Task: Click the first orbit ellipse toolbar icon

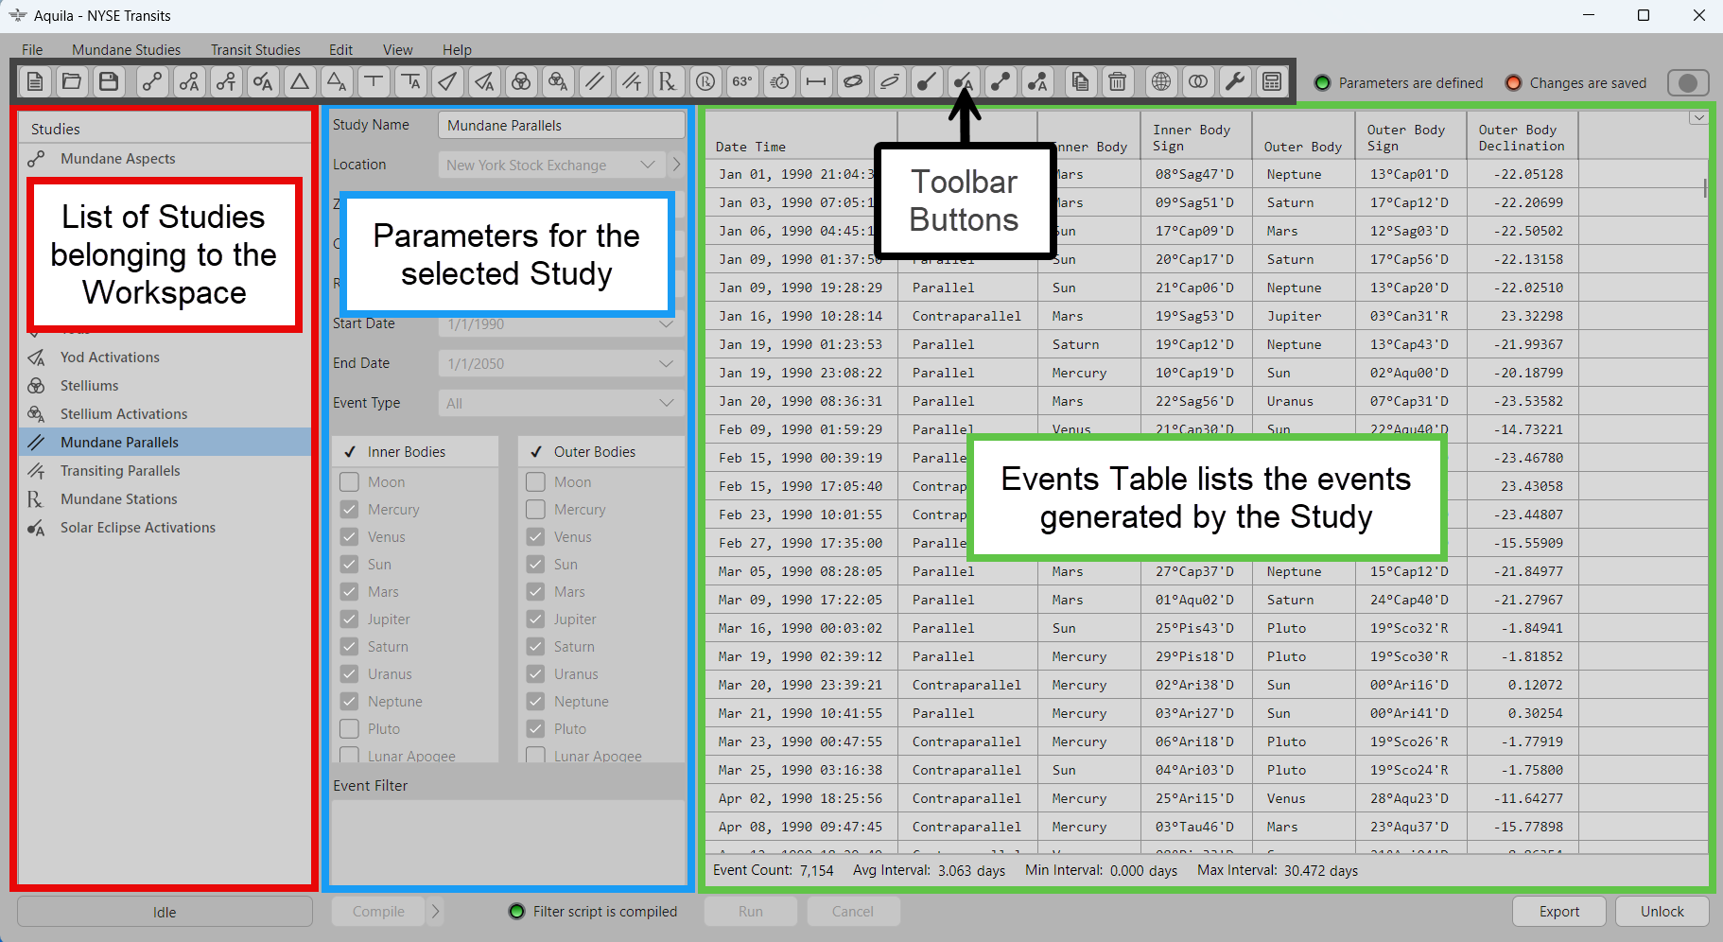Action: pos(853,82)
